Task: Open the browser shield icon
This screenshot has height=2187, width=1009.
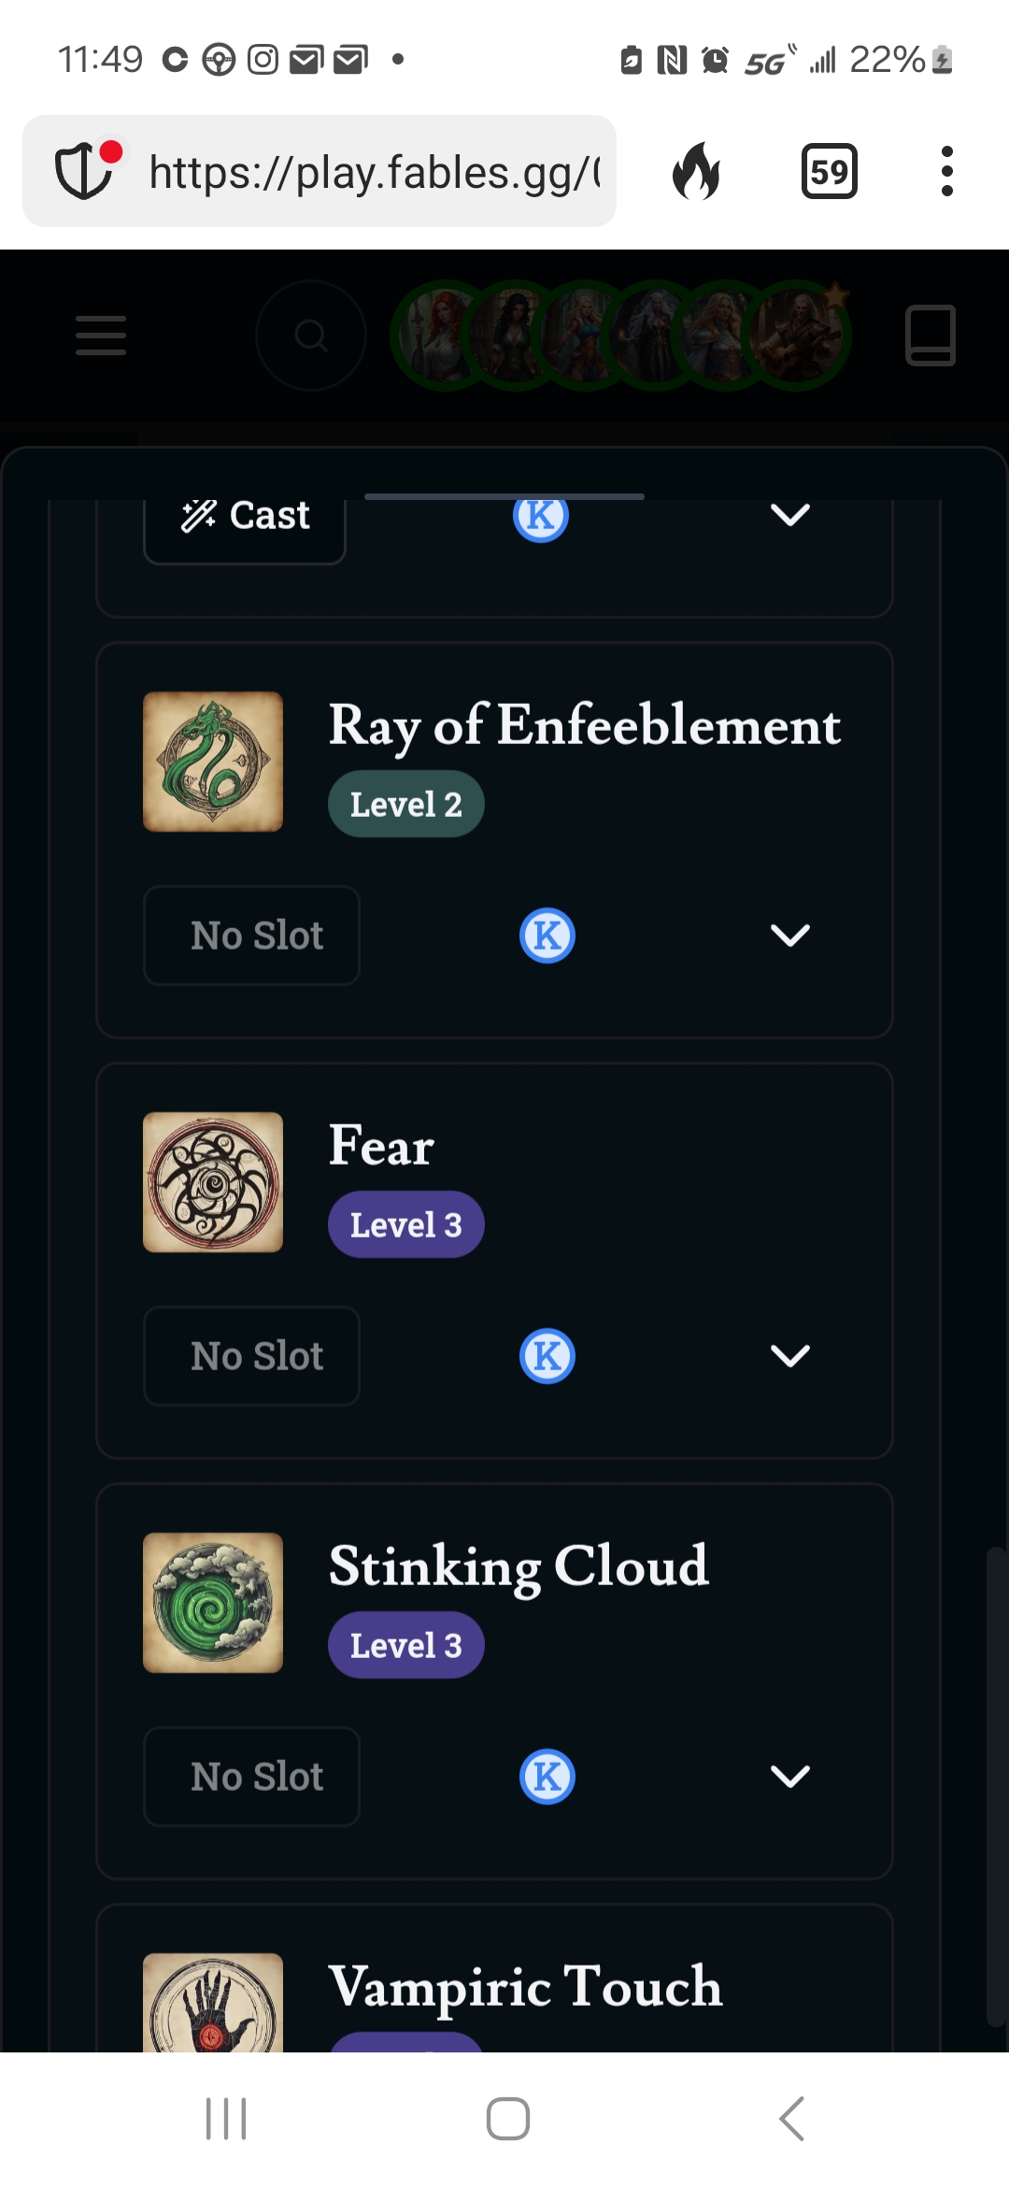Action: pyautogui.click(x=84, y=171)
